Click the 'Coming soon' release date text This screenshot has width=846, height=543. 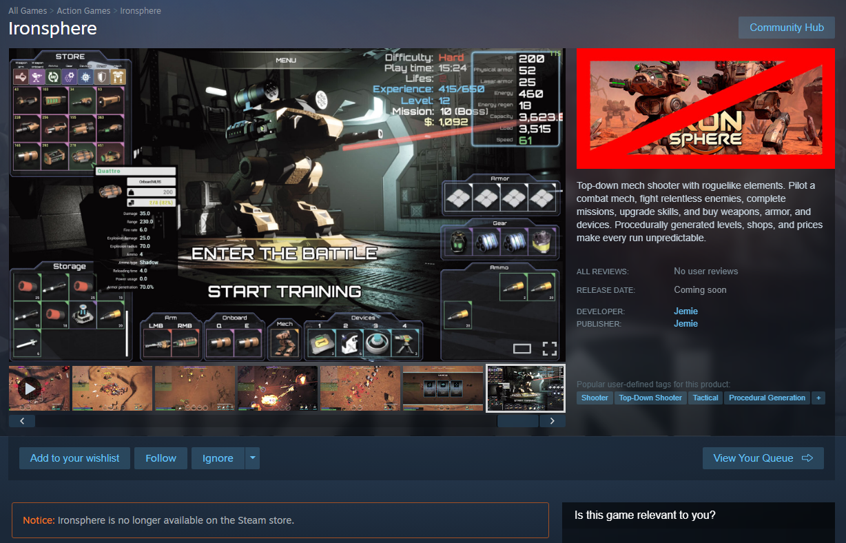pyautogui.click(x=700, y=290)
